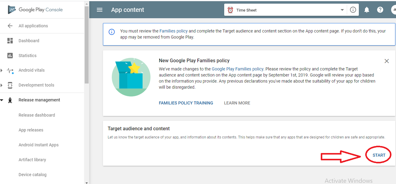
Task: Open Families policy link in blue alert
Action: pyautogui.click(x=174, y=31)
